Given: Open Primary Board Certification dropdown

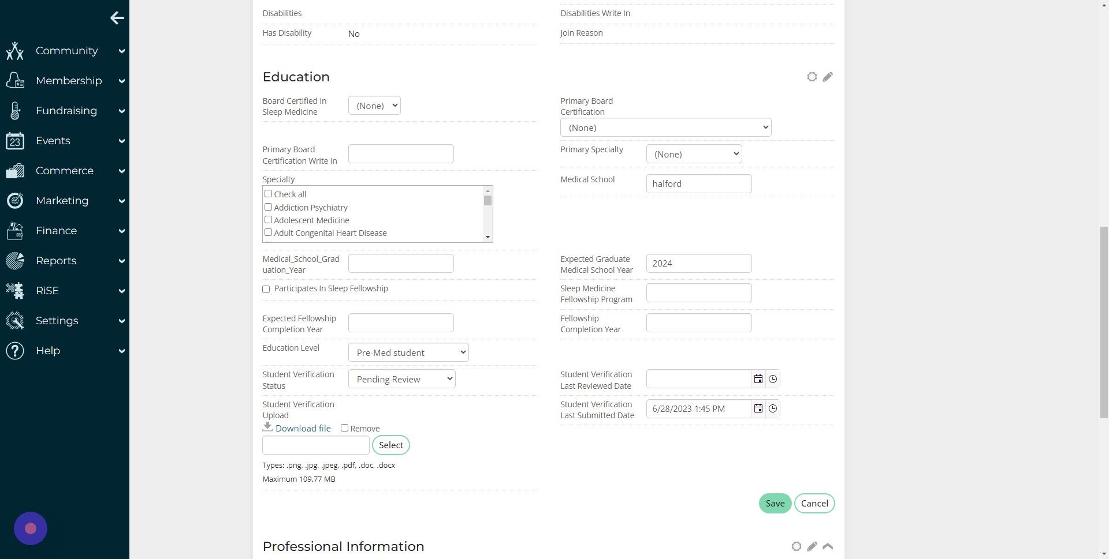Looking at the screenshot, I should click(x=665, y=127).
